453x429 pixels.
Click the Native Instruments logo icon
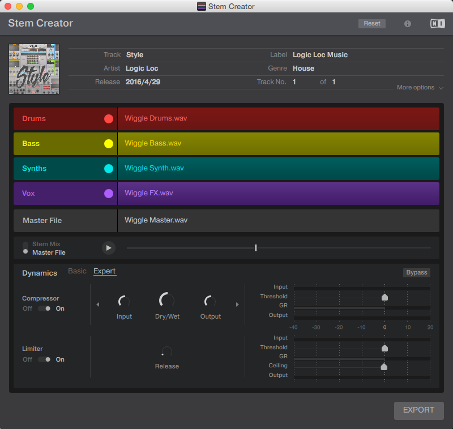[x=437, y=23]
